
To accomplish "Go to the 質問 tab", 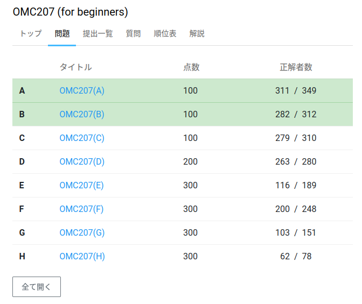I will [133, 34].
